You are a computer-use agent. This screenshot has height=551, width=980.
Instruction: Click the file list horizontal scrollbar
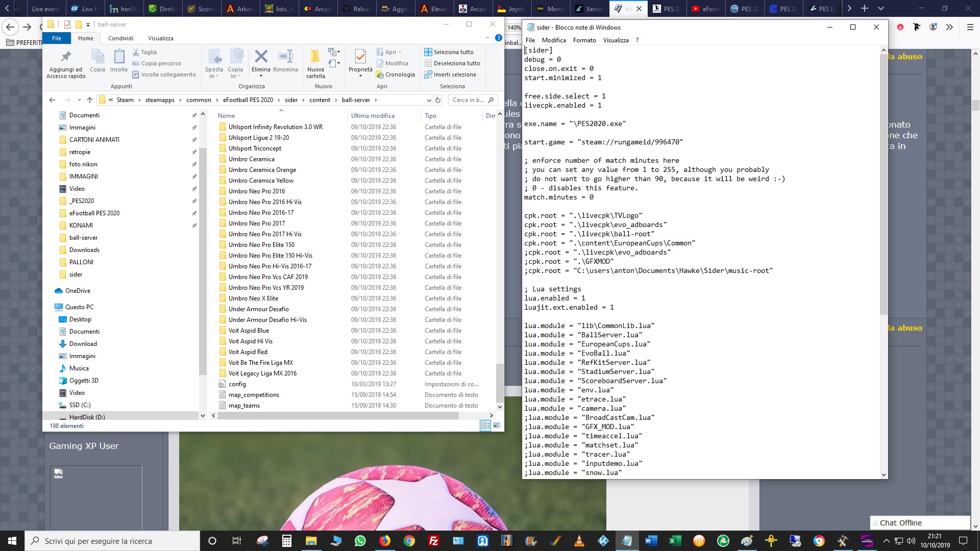[338, 416]
